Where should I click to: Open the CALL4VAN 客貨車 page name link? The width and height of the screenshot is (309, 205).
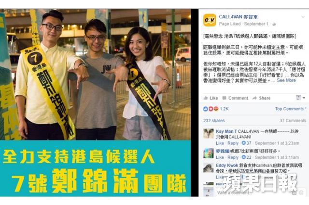[239, 17]
